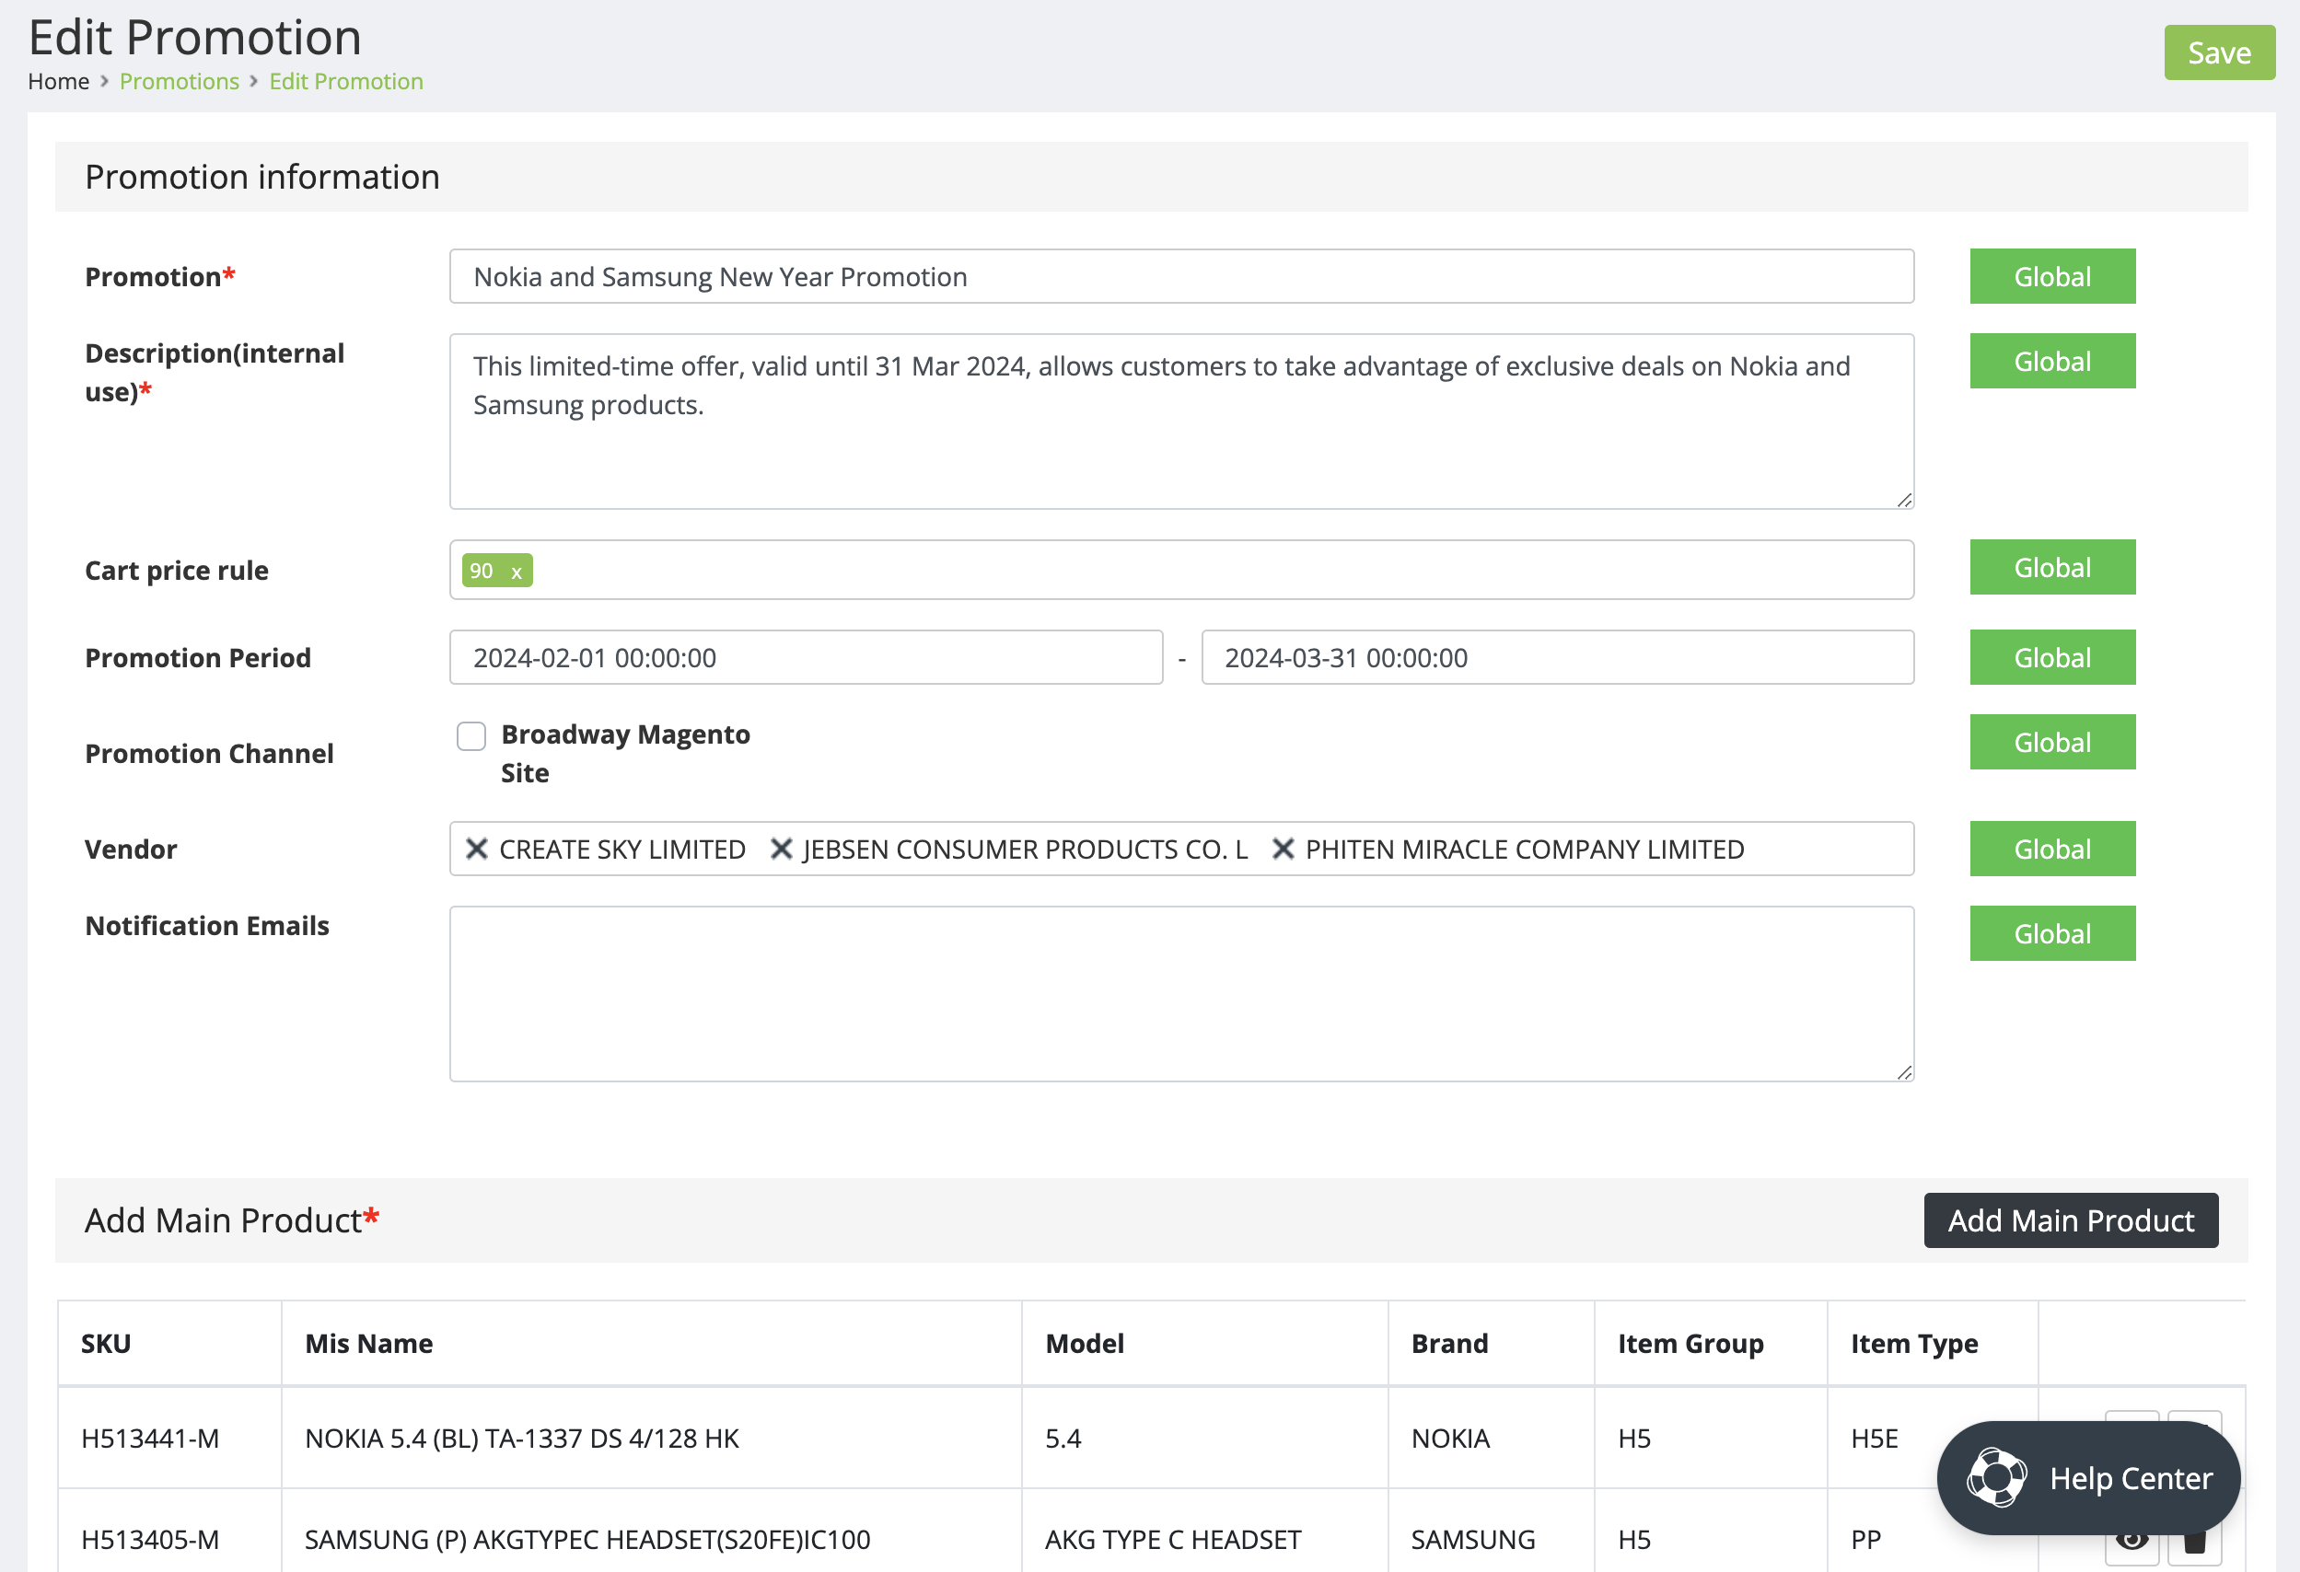2300x1572 pixels.
Task: Click into the Notification Emails textarea
Action: click(x=1181, y=993)
